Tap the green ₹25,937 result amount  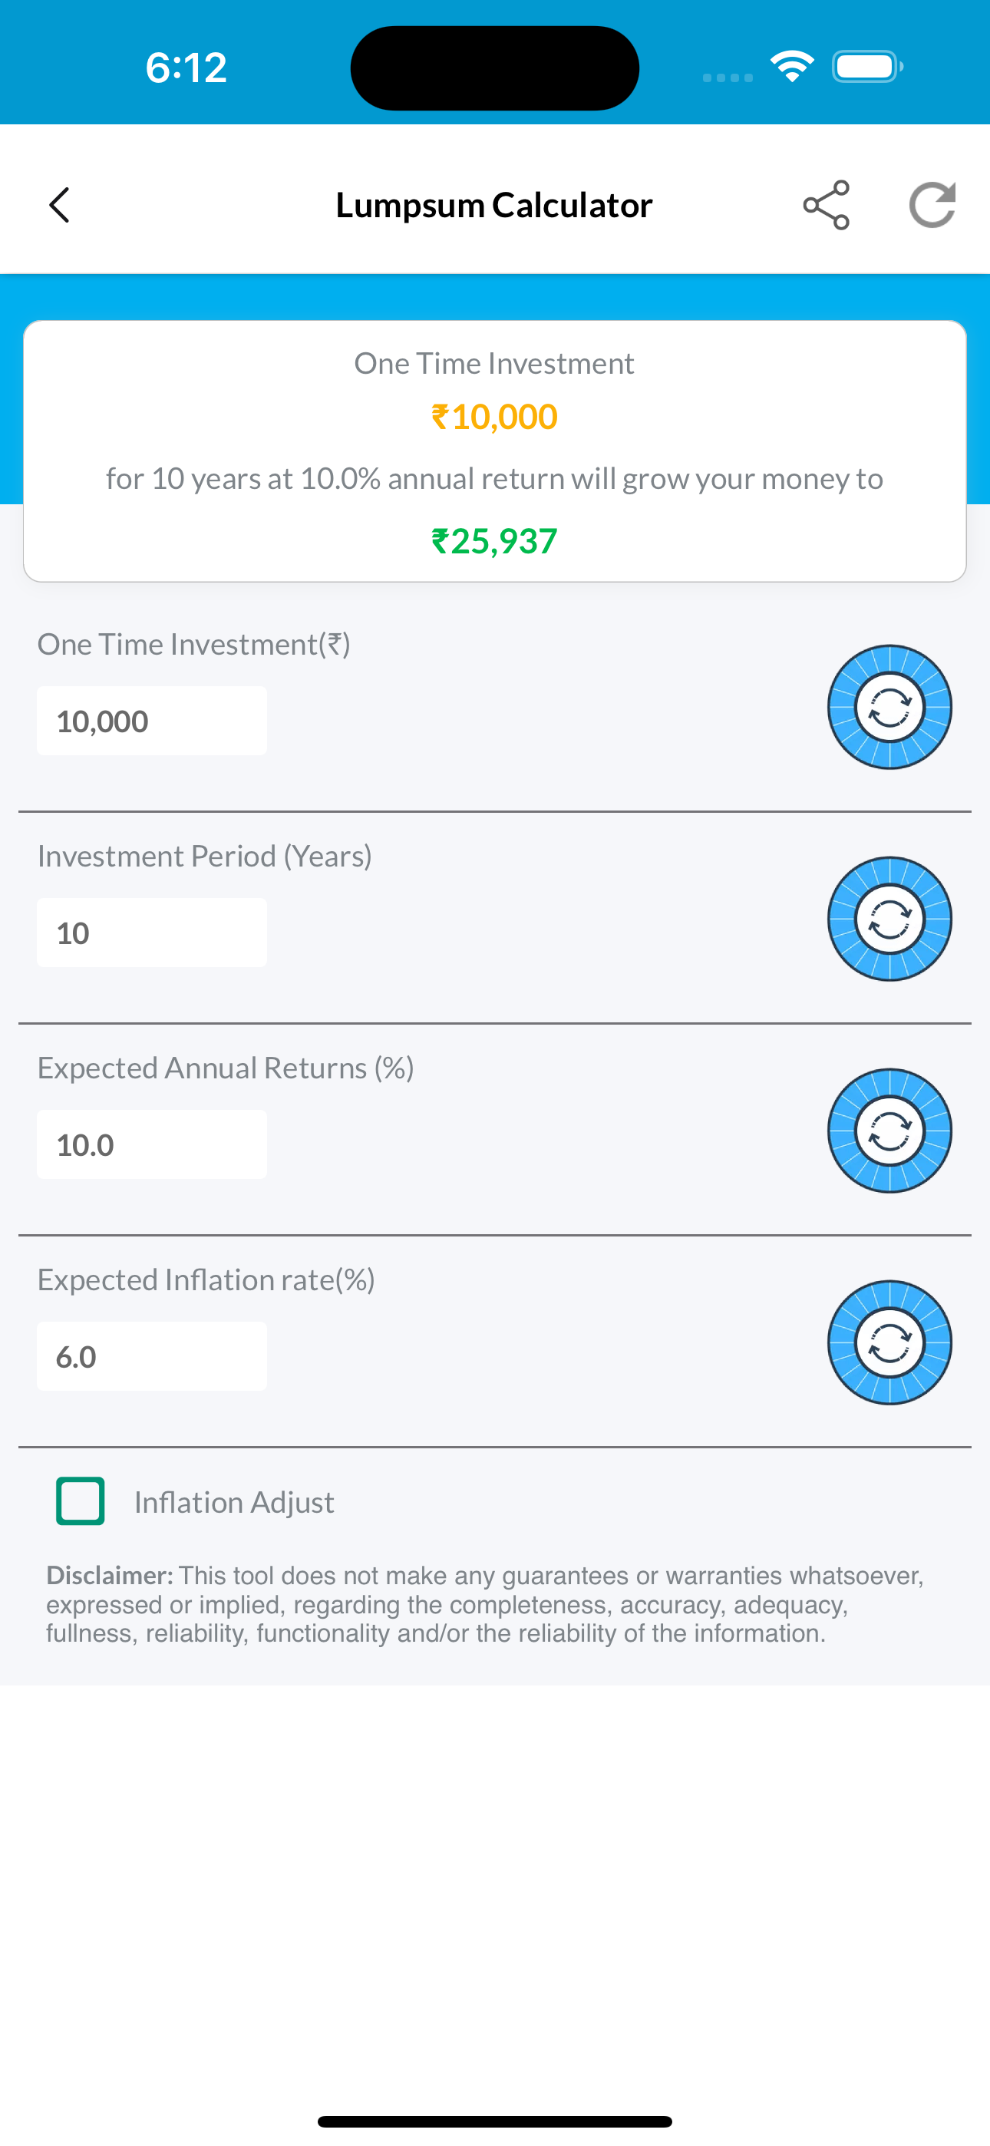494,542
